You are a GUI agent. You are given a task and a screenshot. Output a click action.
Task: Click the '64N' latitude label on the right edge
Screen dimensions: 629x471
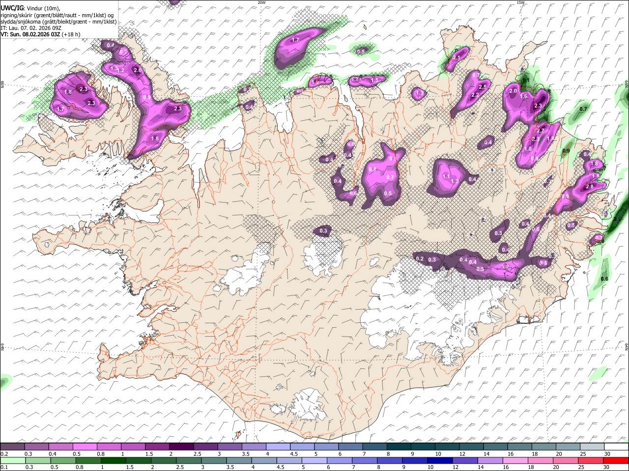pos(627,347)
